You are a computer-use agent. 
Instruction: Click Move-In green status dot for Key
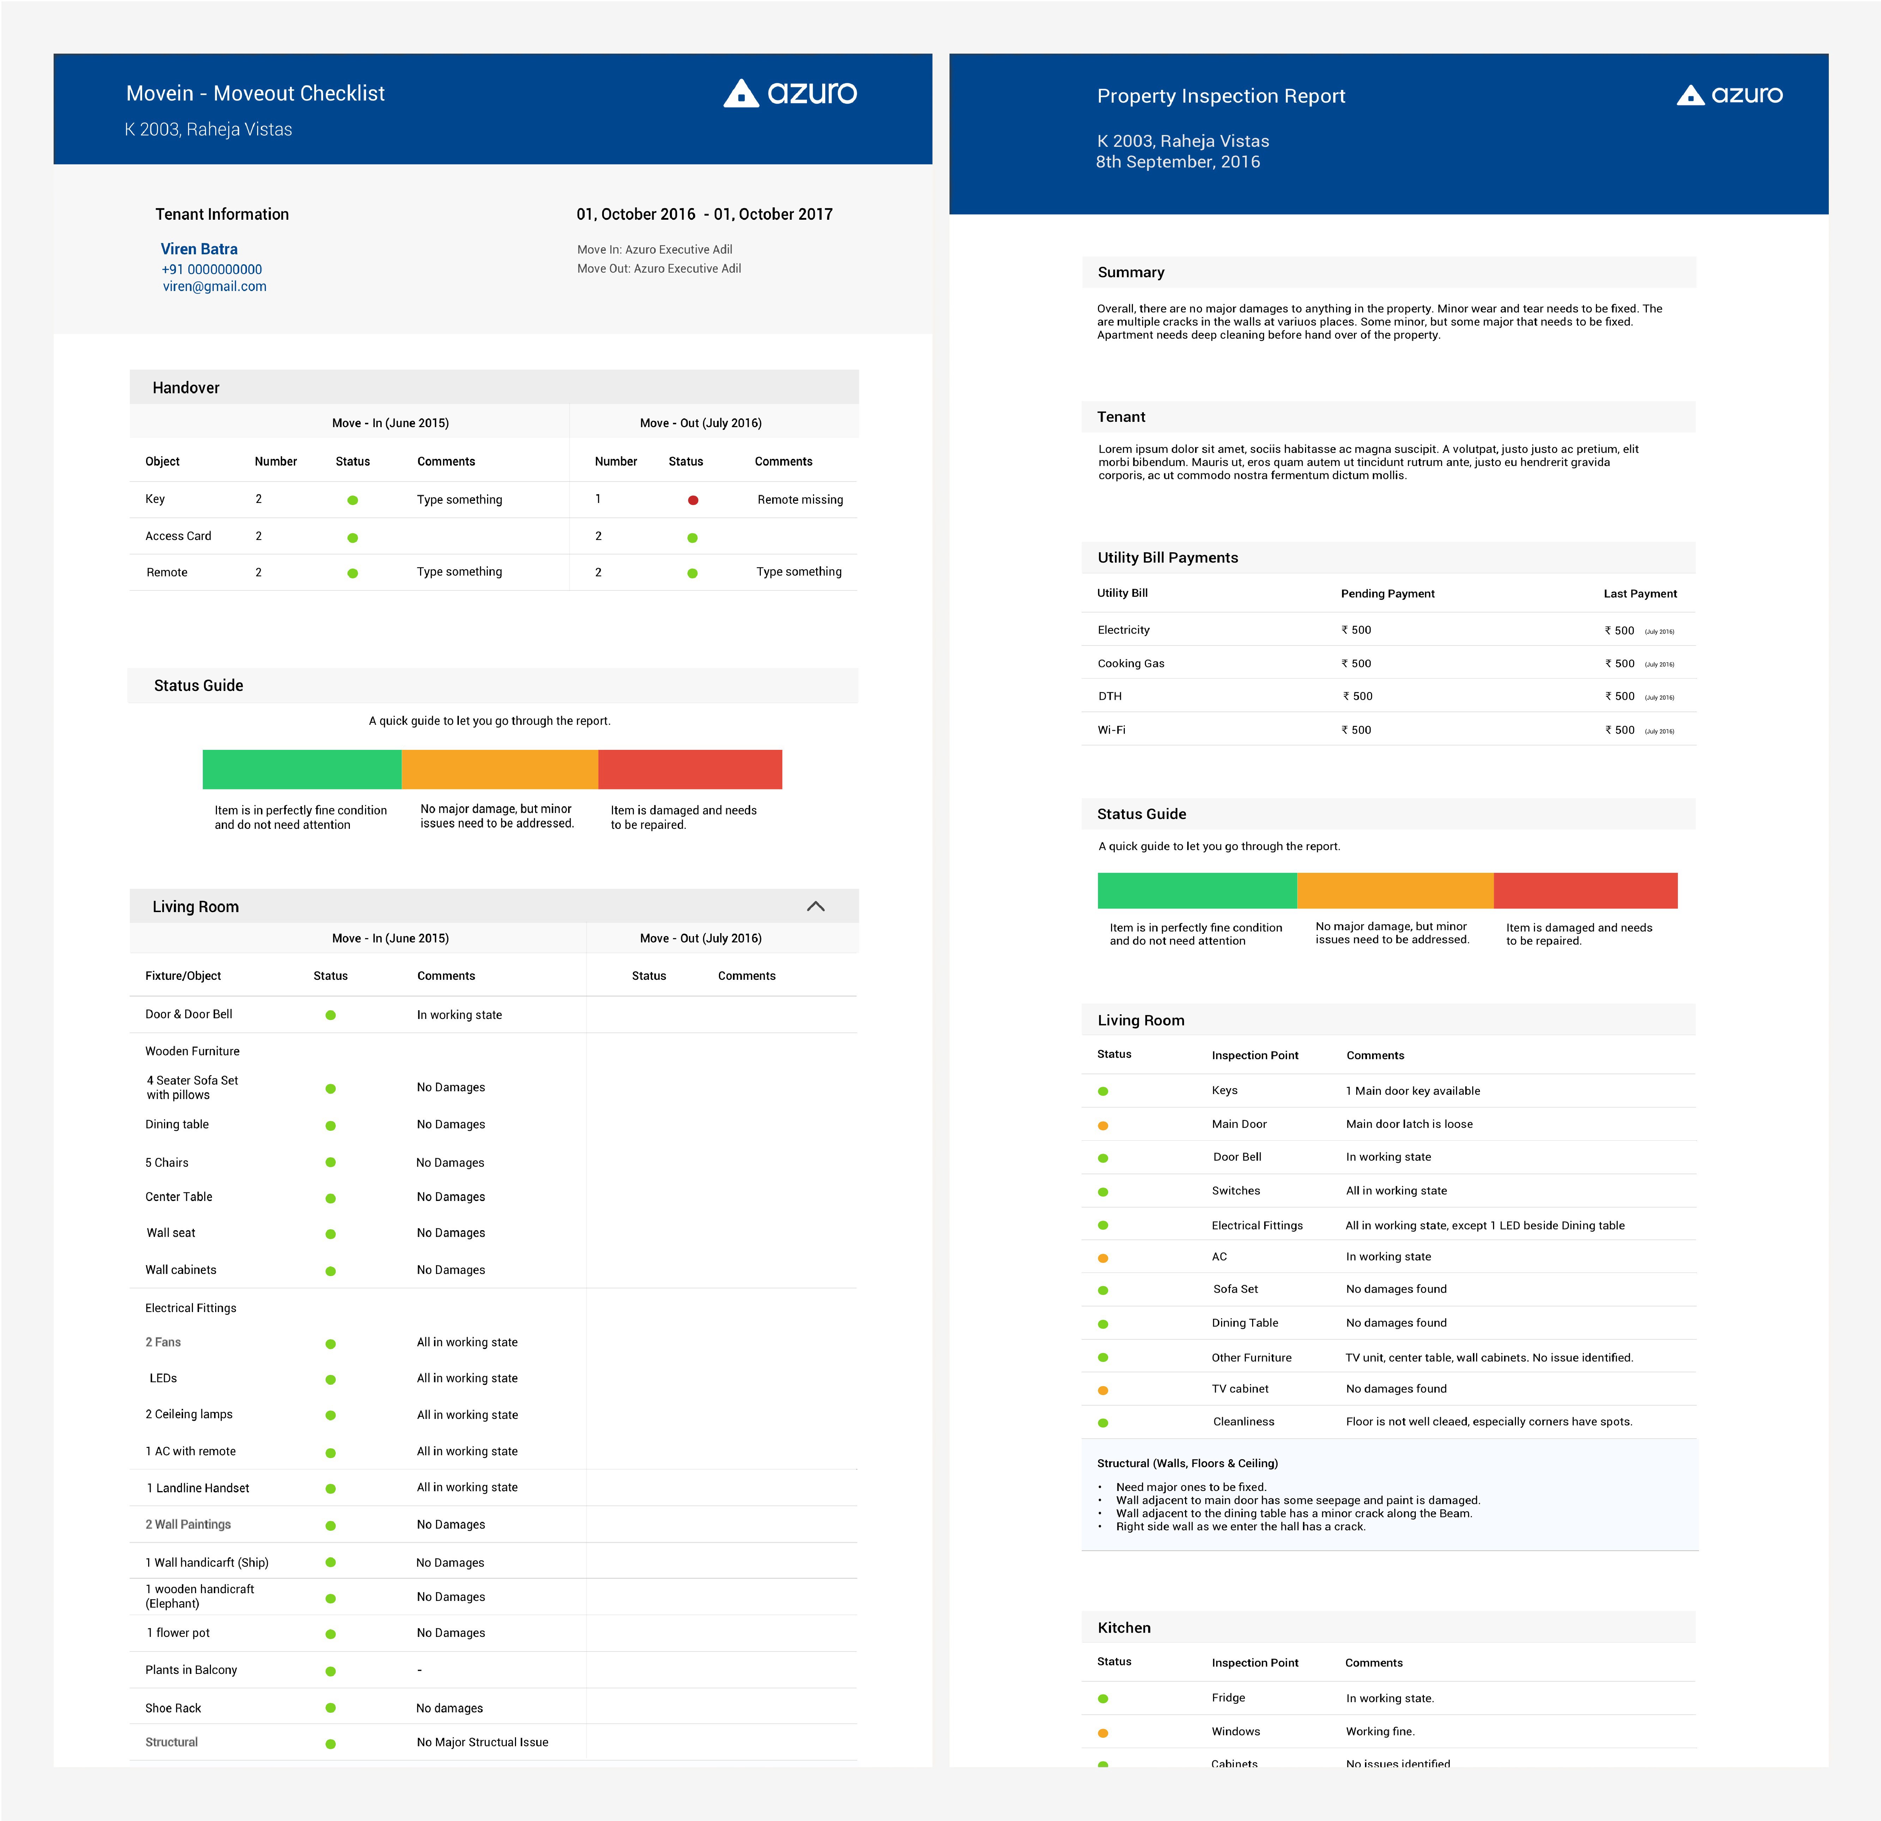point(353,500)
